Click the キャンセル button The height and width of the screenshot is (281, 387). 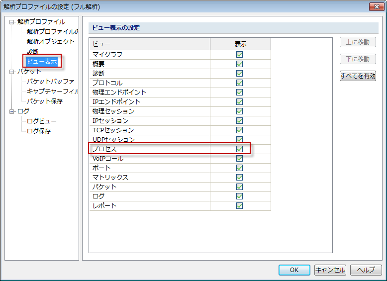(x=330, y=270)
